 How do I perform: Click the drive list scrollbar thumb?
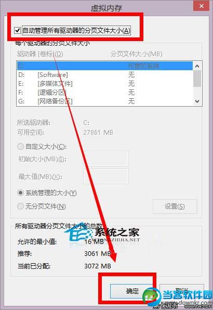pyautogui.click(x=197, y=79)
